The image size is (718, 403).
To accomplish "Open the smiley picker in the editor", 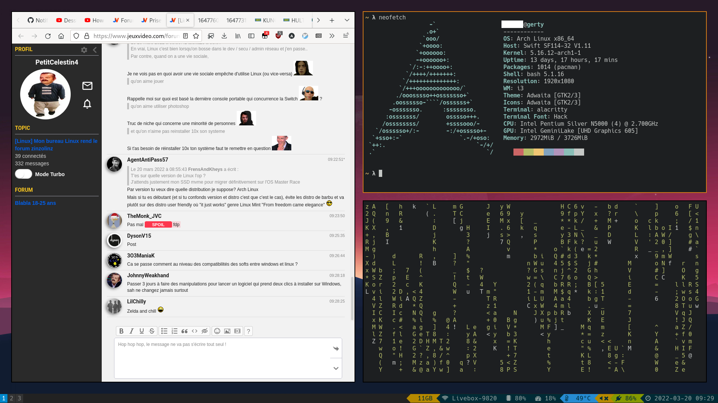I will [217, 331].
